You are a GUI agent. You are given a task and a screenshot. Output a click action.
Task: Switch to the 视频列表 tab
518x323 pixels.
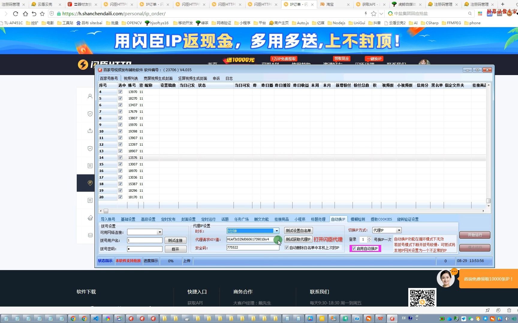[131, 78]
